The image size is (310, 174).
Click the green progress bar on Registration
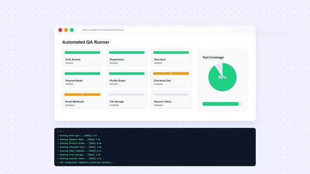pyautogui.click(x=127, y=53)
